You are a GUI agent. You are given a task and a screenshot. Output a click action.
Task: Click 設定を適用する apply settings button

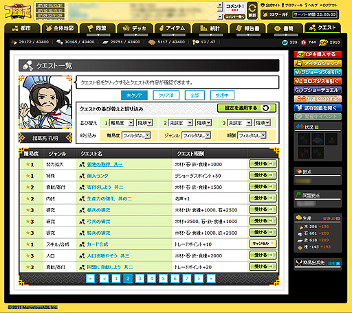click(x=247, y=108)
